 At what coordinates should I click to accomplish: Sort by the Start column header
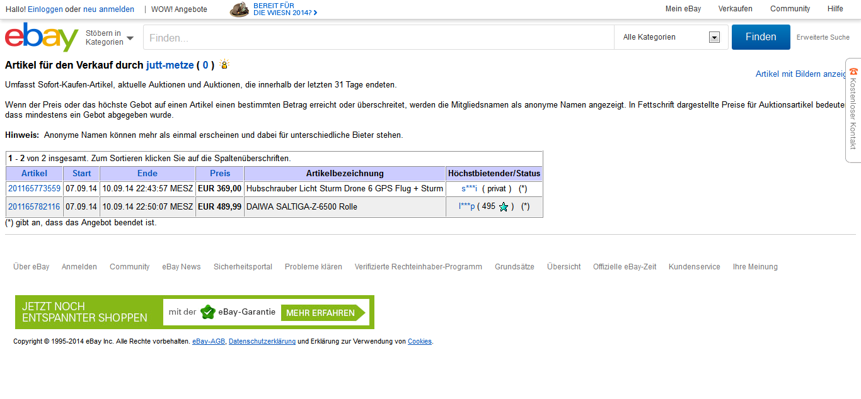81,173
